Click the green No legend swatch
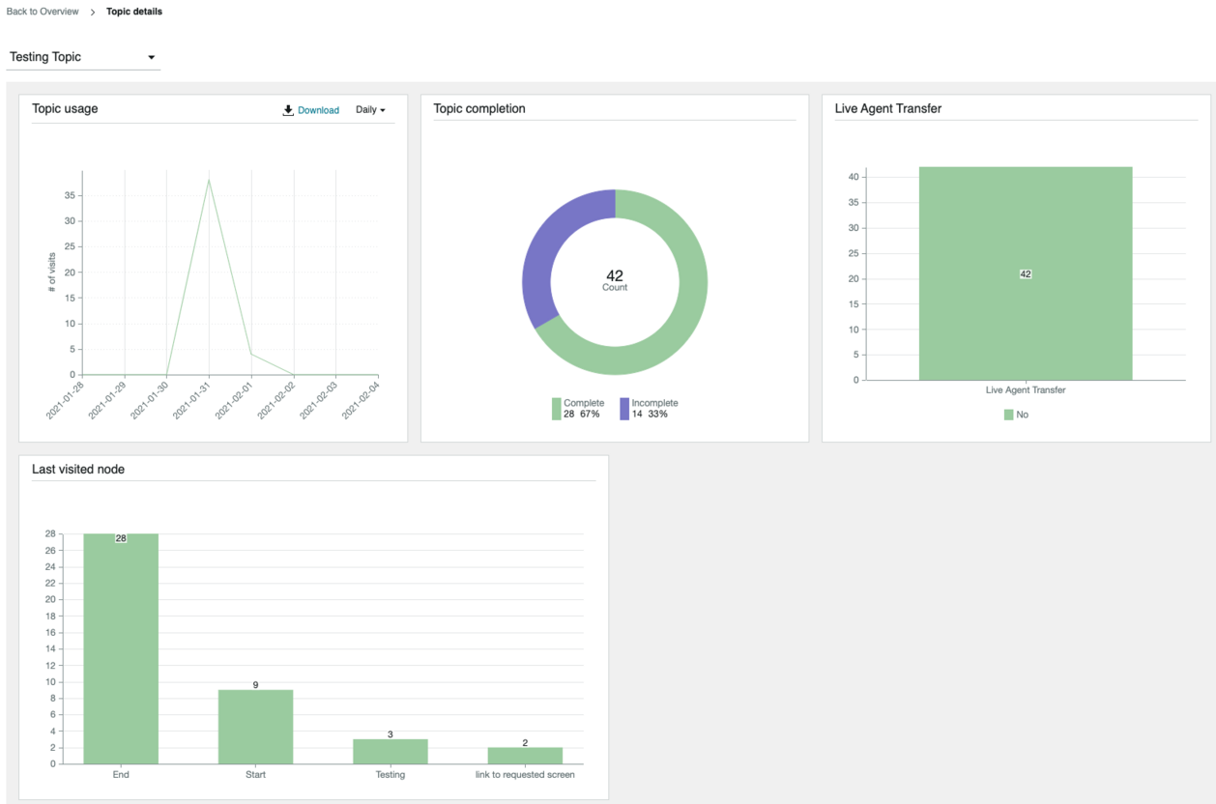 click(x=1008, y=415)
